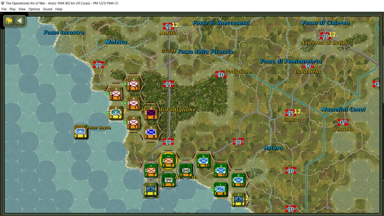Open the View menu

(22, 9)
